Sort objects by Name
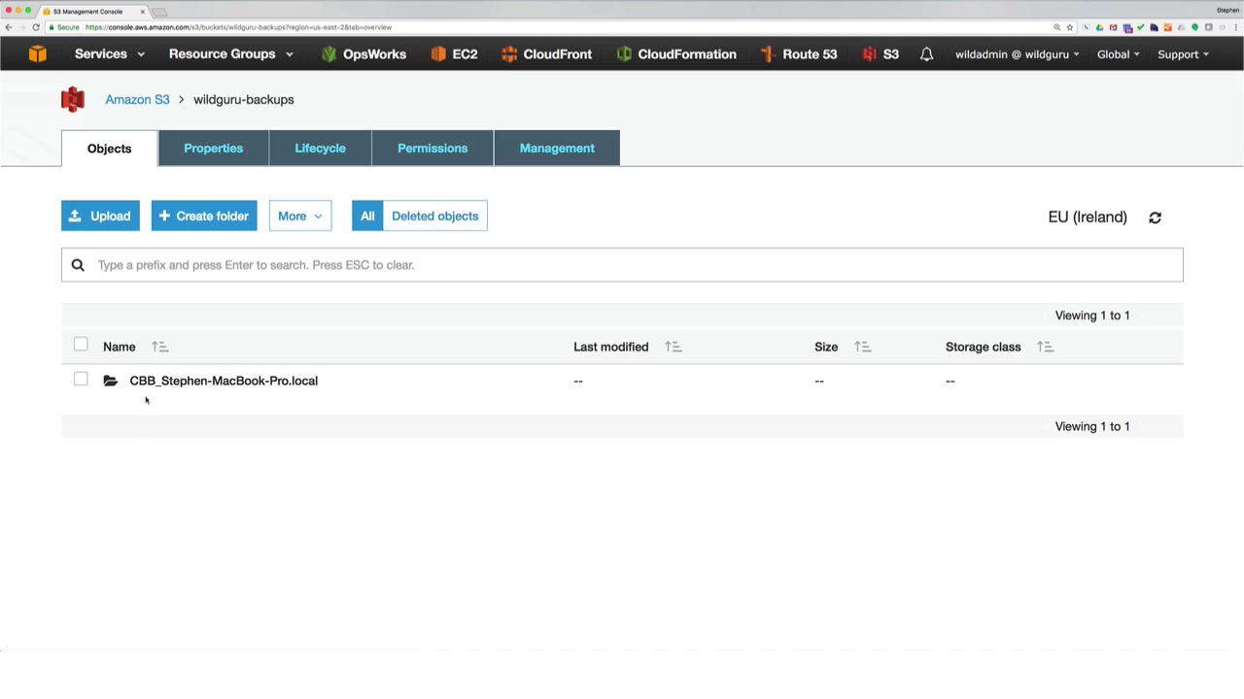 [160, 347]
